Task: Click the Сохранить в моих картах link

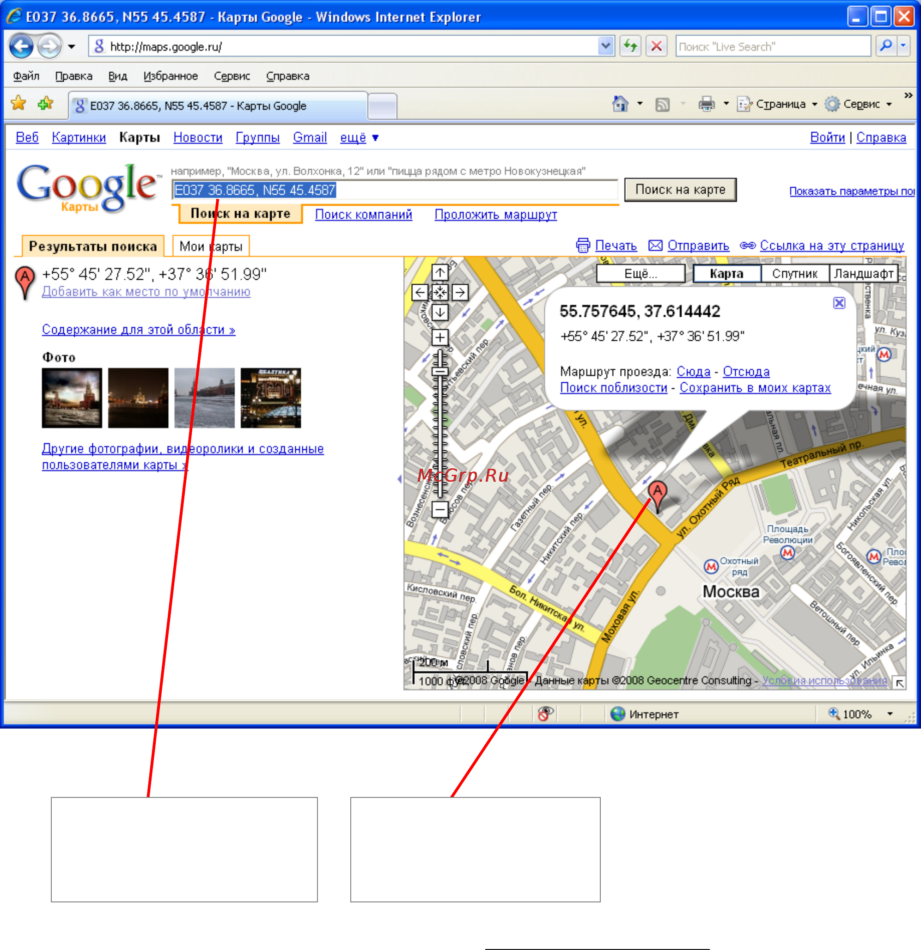Action: 755,388
